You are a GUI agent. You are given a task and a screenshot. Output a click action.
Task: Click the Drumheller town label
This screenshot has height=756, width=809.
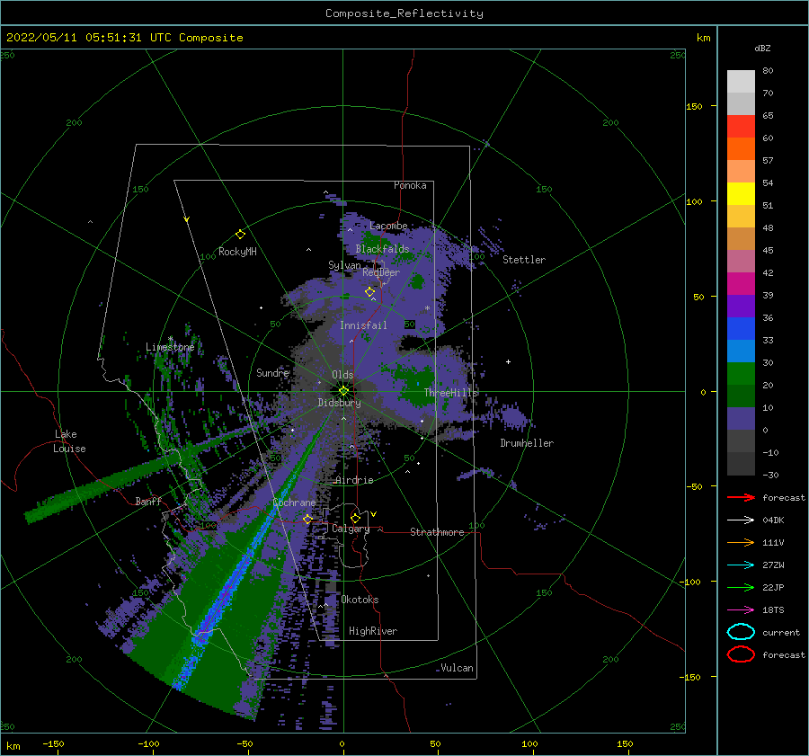click(x=527, y=443)
